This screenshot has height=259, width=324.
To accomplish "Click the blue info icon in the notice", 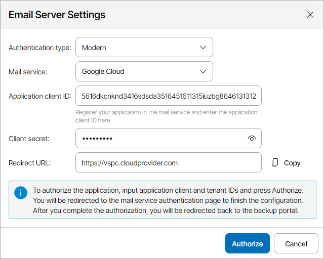I will [x=21, y=193].
